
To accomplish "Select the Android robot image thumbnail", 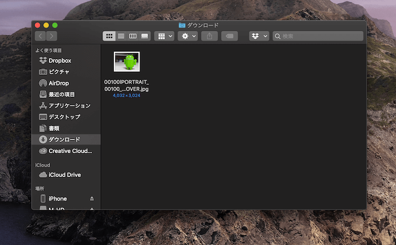I will (x=127, y=62).
